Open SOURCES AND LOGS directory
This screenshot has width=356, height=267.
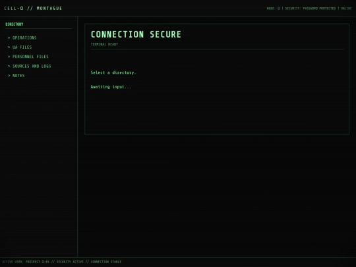click(x=30, y=66)
